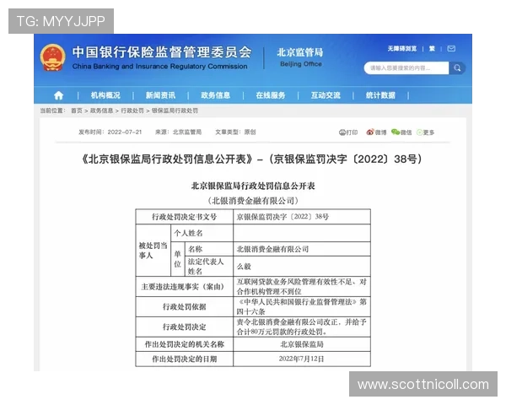
Task: Click subtitle （北银消费金融有限公司）
Action: pyautogui.click(x=253, y=201)
